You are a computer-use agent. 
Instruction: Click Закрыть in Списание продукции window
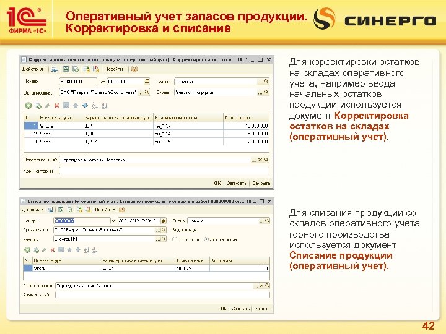[262, 308]
